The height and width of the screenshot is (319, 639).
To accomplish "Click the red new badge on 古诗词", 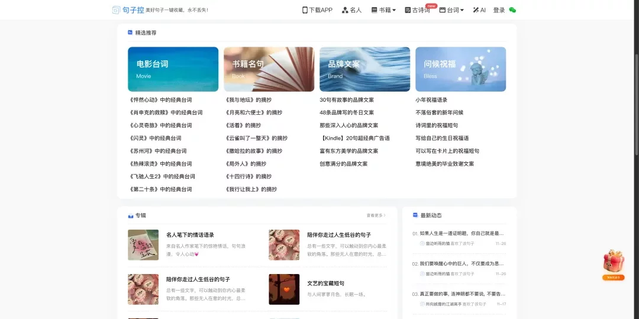I will pos(431,6).
